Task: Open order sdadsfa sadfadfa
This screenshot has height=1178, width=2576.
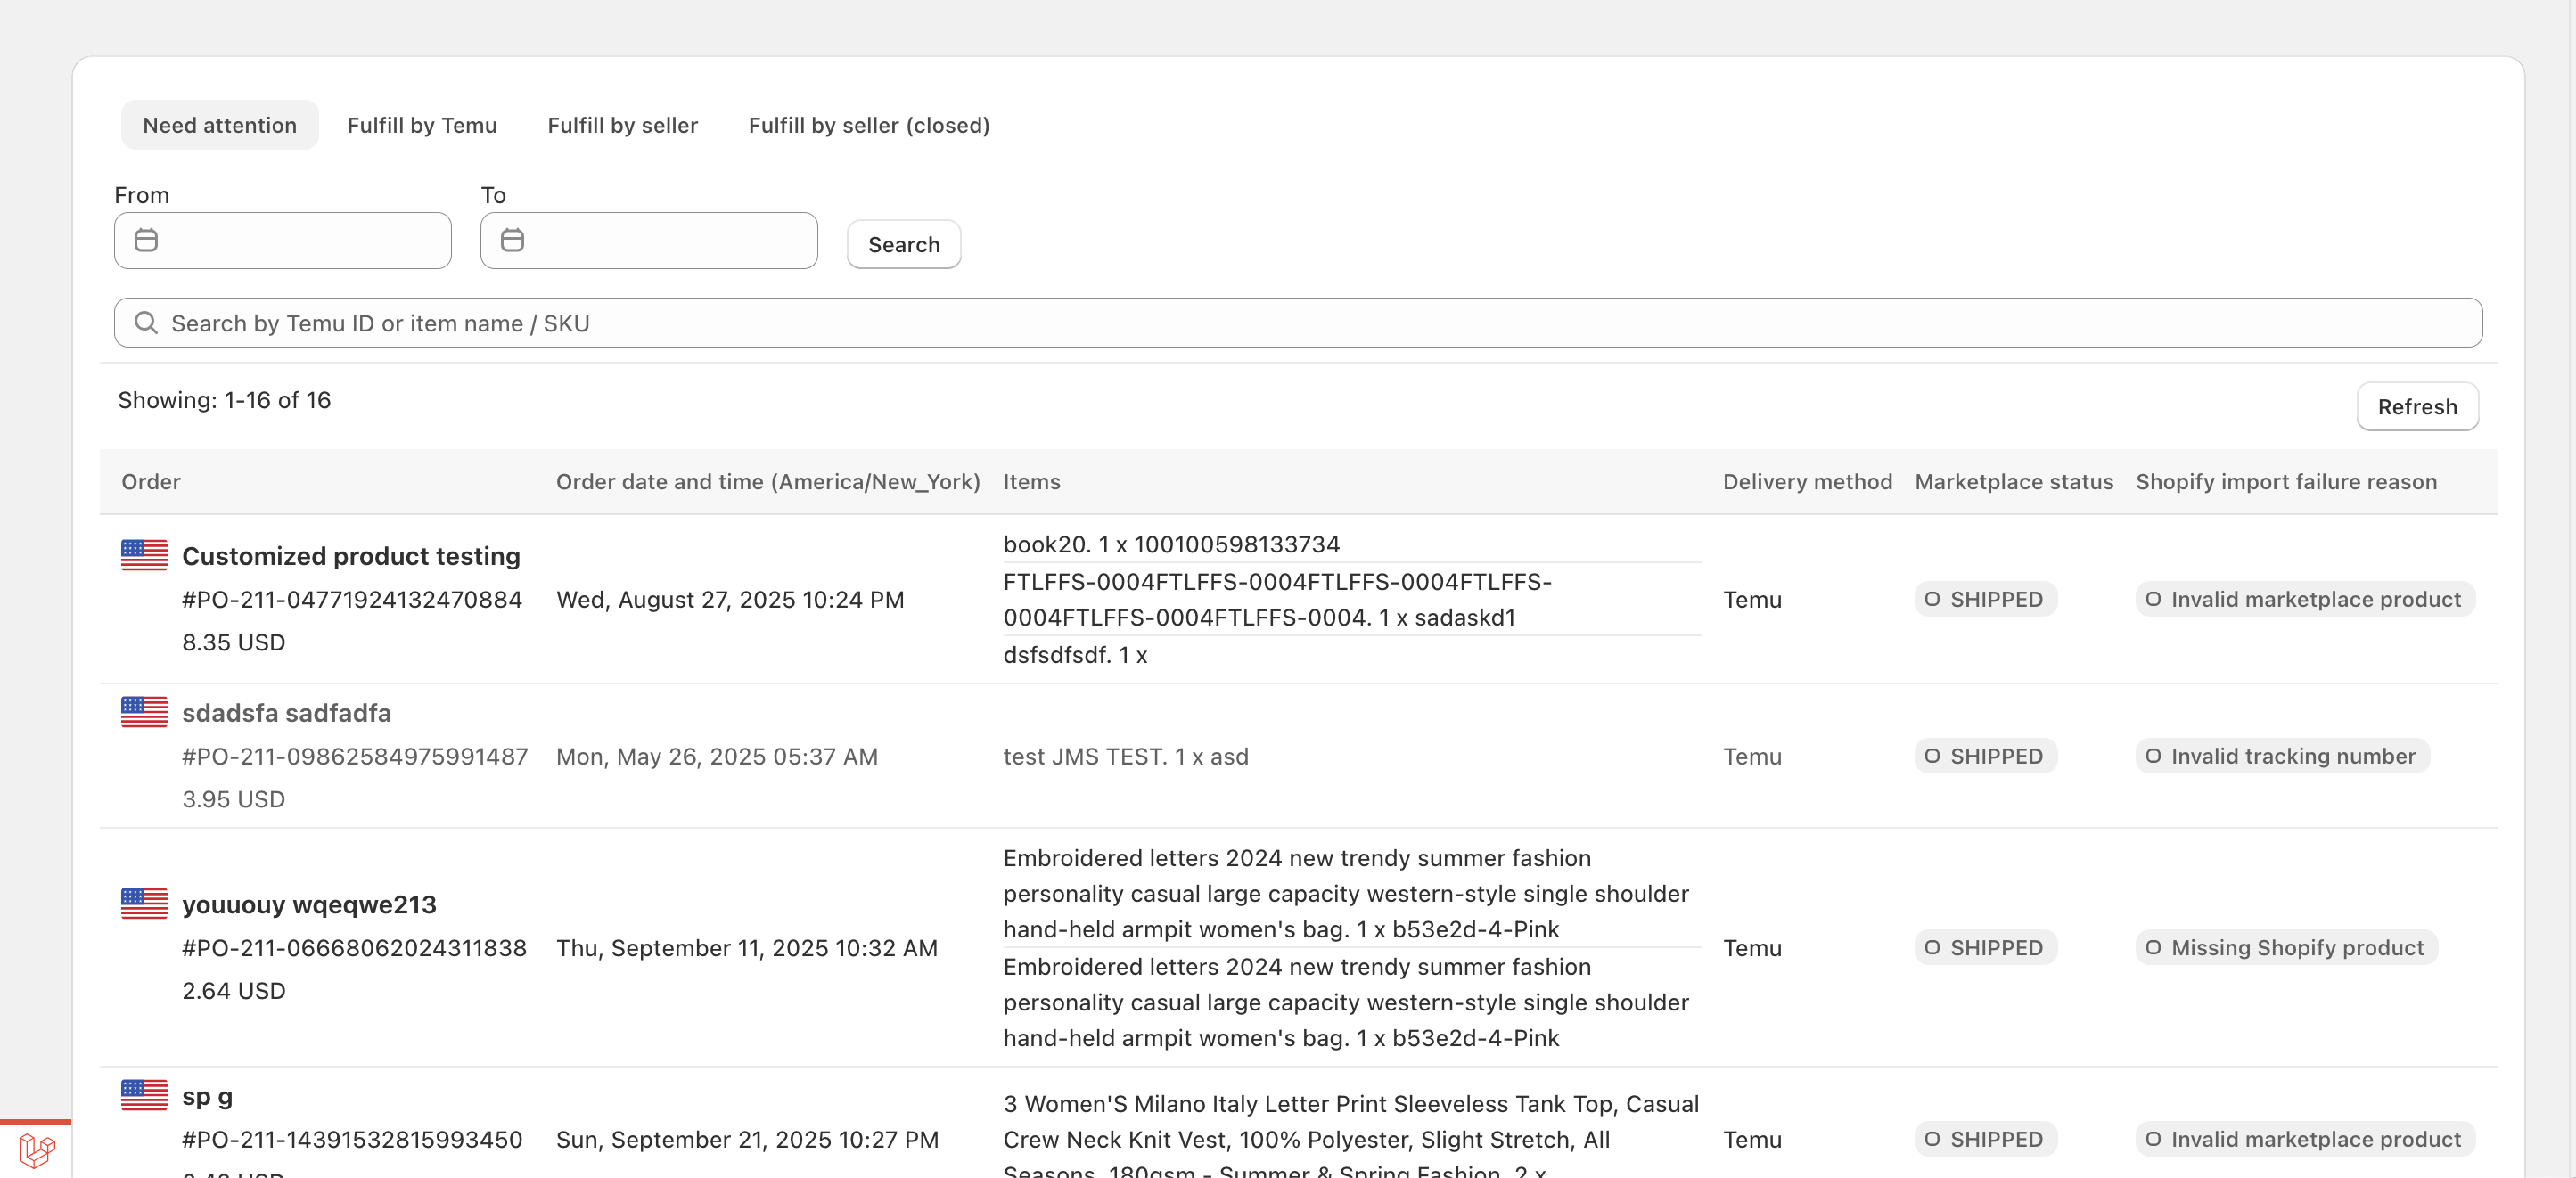Action: (286, 712)
